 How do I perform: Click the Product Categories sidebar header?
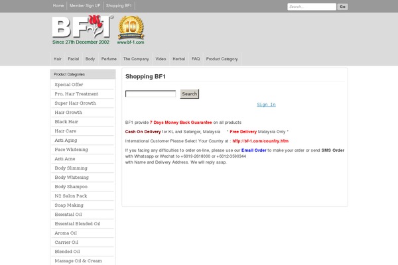click(x=83, y=74)
